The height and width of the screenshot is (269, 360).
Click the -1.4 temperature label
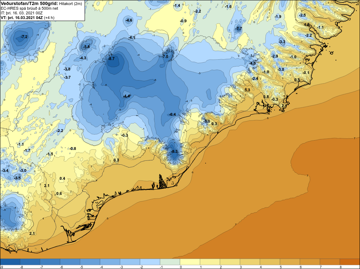(177, 5)
